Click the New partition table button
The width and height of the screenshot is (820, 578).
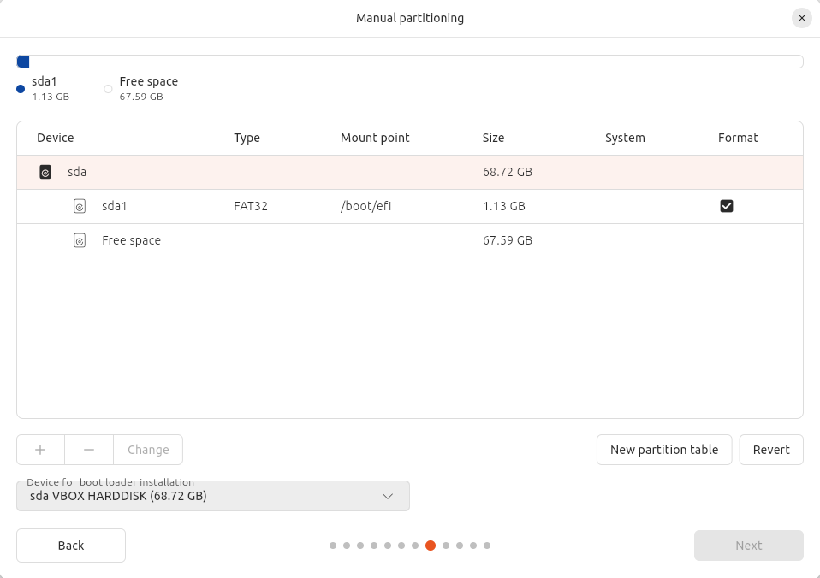pos(663,450)
